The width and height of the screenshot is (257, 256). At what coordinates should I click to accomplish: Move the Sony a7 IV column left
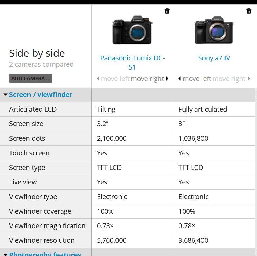click(197, 79)
